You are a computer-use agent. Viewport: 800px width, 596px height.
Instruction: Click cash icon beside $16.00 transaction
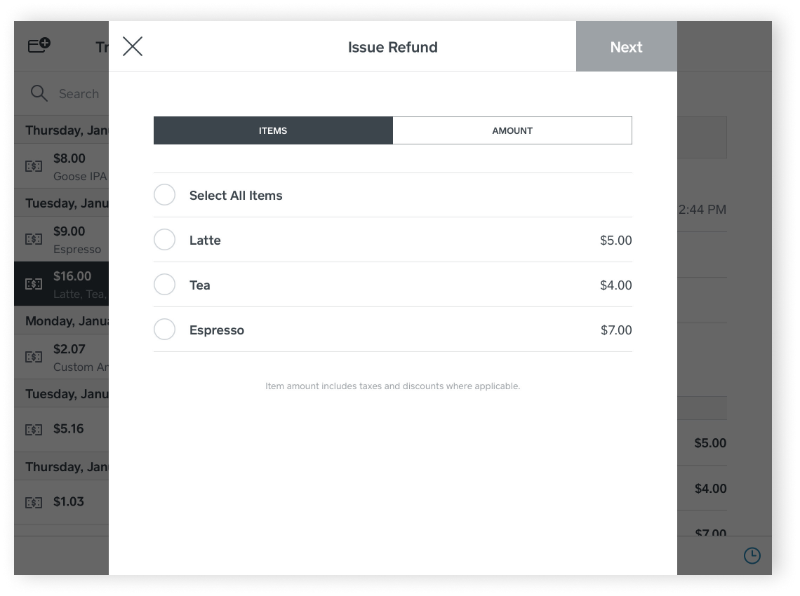click(x=34, y=284)
